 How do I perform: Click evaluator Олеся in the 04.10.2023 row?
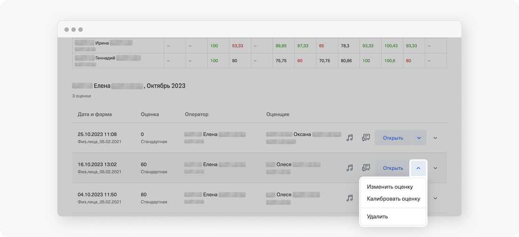tap(284, 195)
